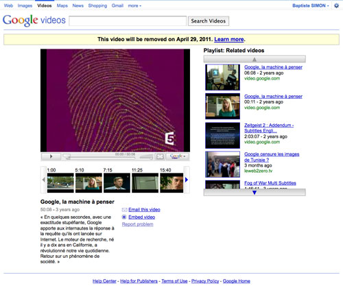Open the Zeitgeist 2 : Addendum video link
This screenshot has height=288, width=343.
point(269,128)
